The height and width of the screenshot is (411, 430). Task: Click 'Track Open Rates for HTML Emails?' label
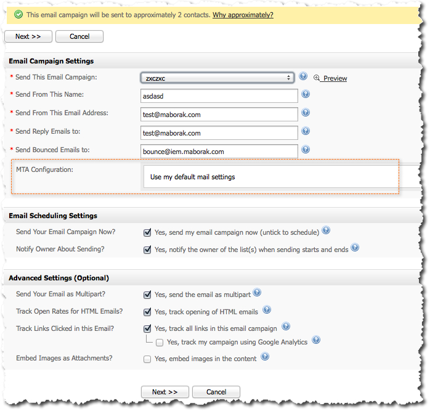click(70, 311)
